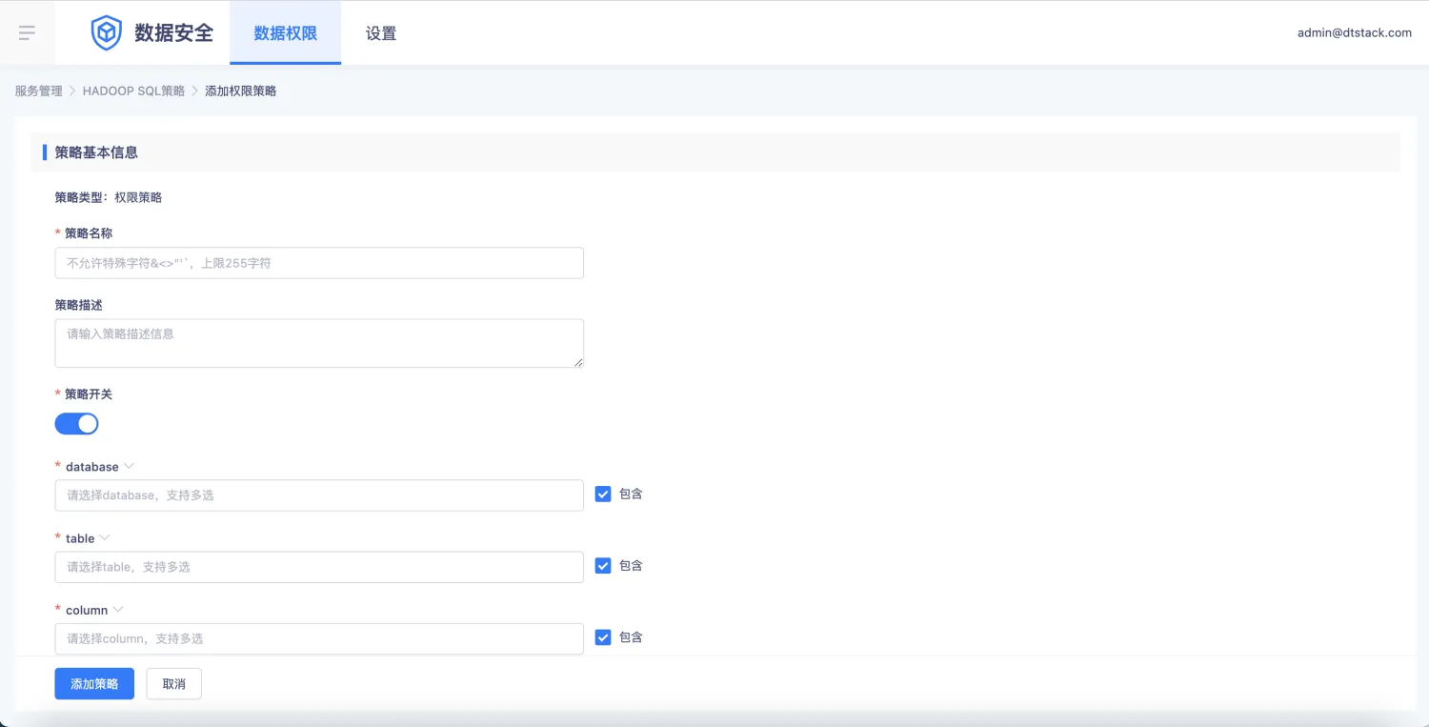Expand the column label dropdown arrow
Viewport: 1429px width, 727px height.
coord(118,610)
